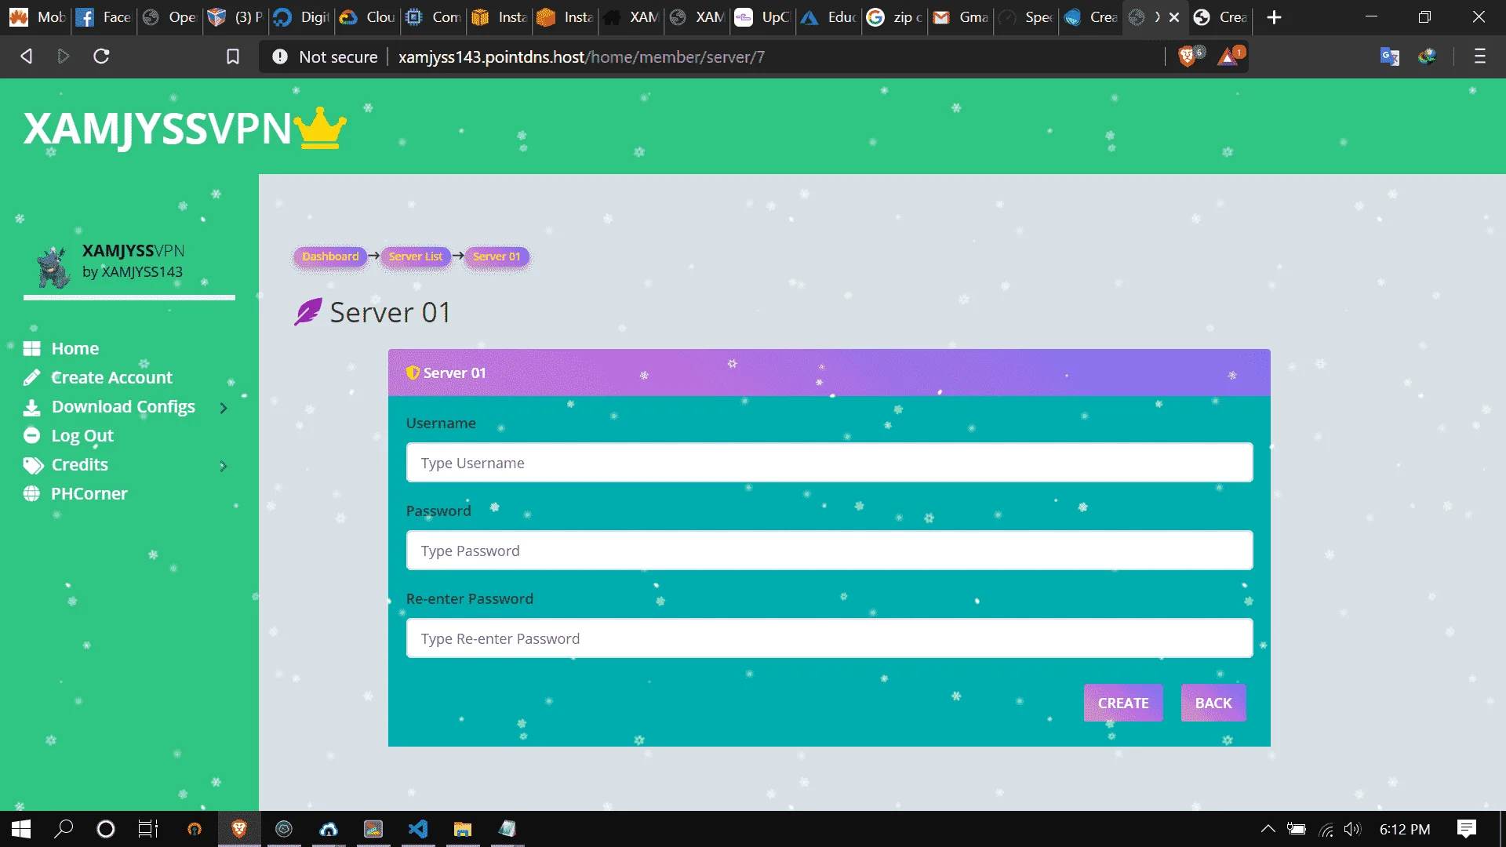Switch to the Educ tab
This screenshot has width=1506, height=847.
coord(829,17)
